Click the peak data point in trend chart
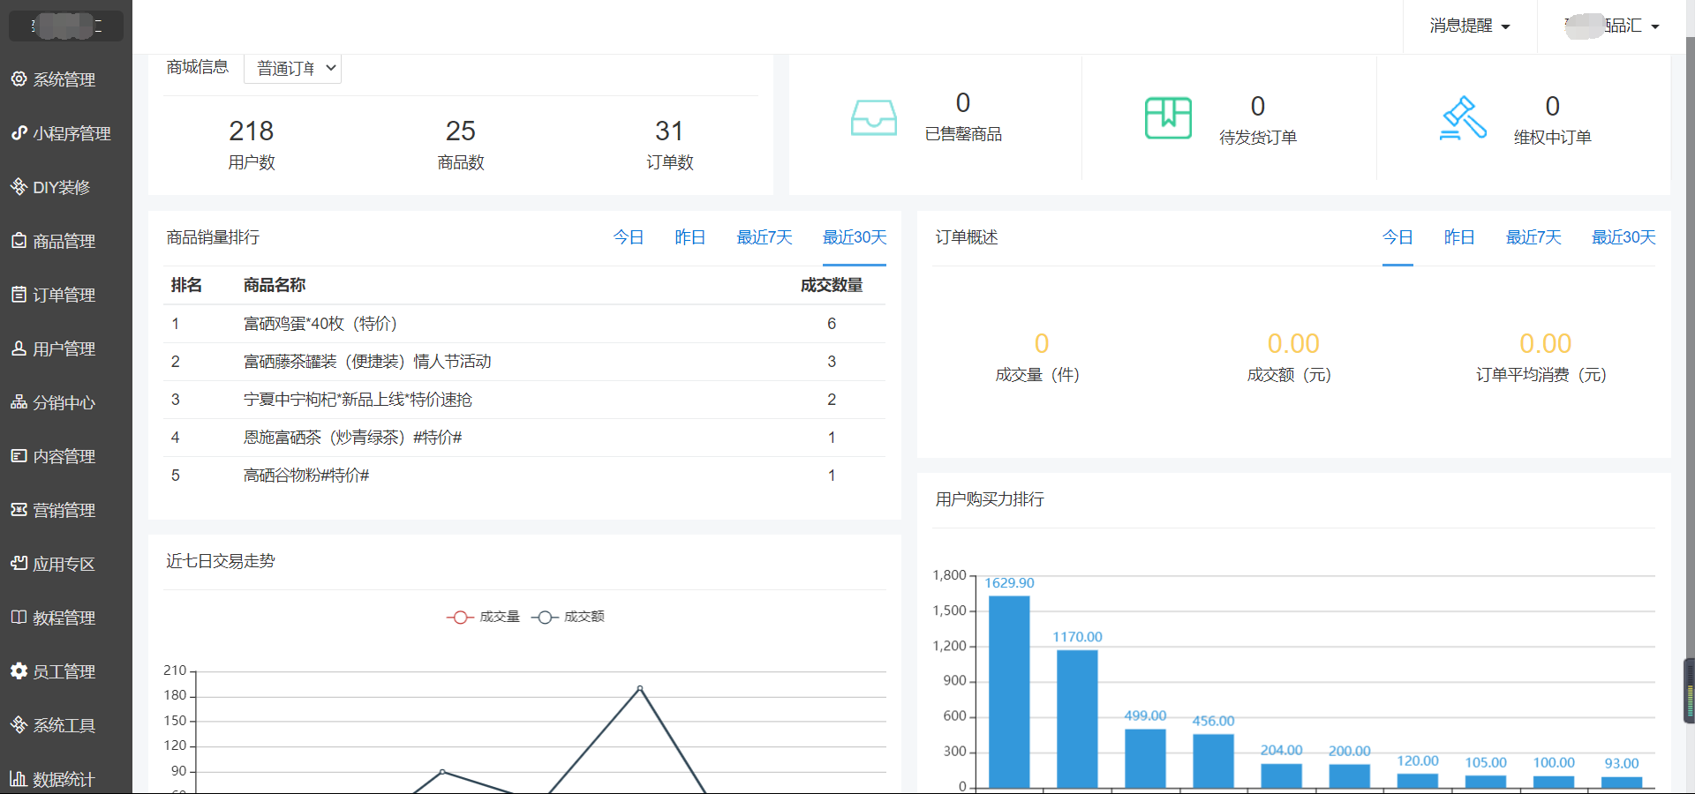Viewport: 1695px width, 794px height. tap(640, 688)
